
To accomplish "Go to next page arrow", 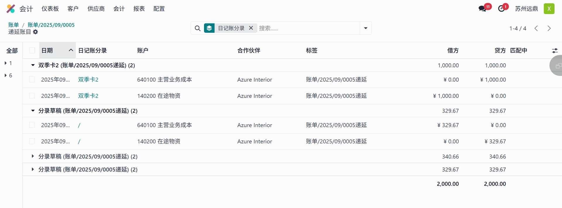I will tap(549, 28).
